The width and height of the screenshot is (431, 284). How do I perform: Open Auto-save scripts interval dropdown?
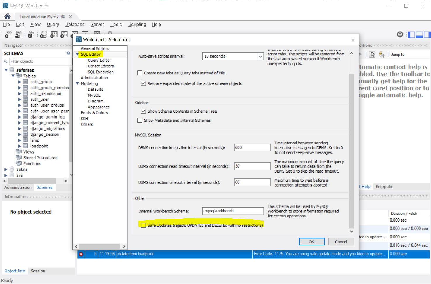260,56
